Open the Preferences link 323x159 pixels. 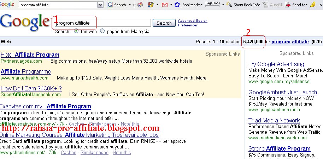pyautogui.click(x=188, y=25)
